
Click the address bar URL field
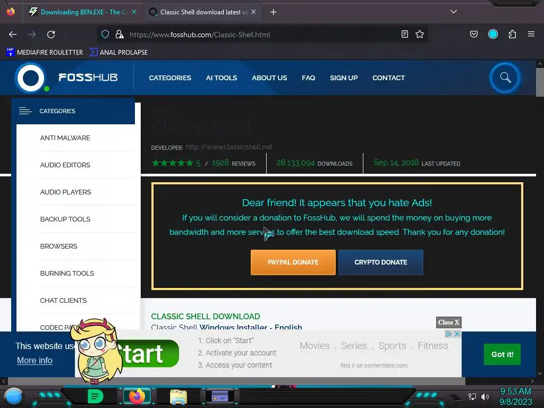pos(263,35)
